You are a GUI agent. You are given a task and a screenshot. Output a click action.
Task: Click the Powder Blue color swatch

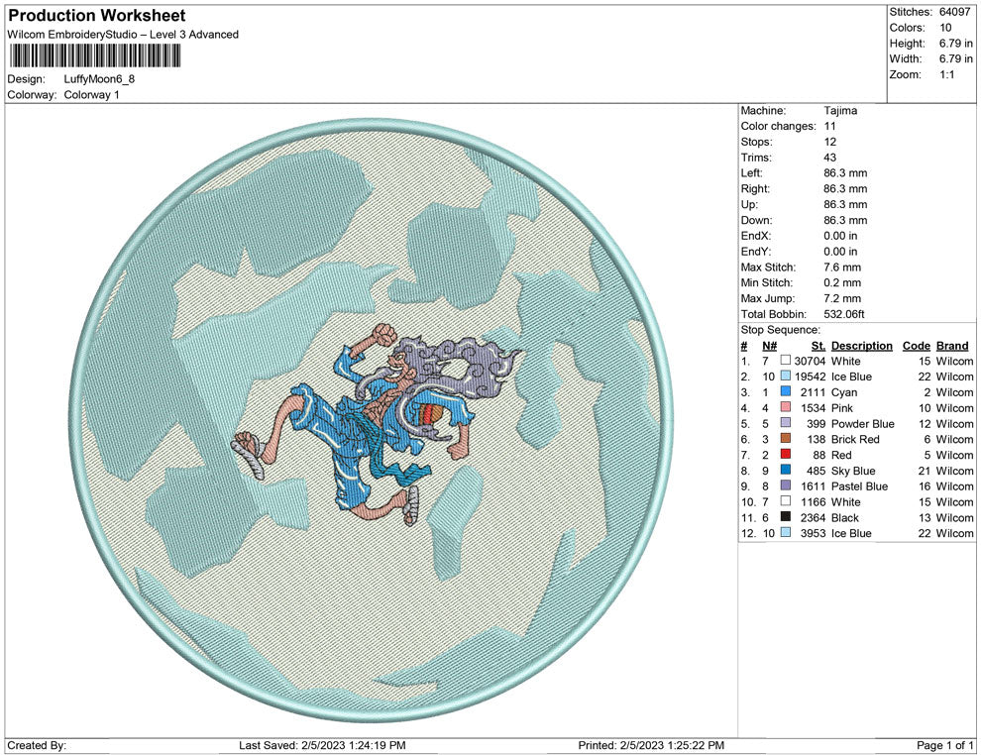tap(786, 424)
